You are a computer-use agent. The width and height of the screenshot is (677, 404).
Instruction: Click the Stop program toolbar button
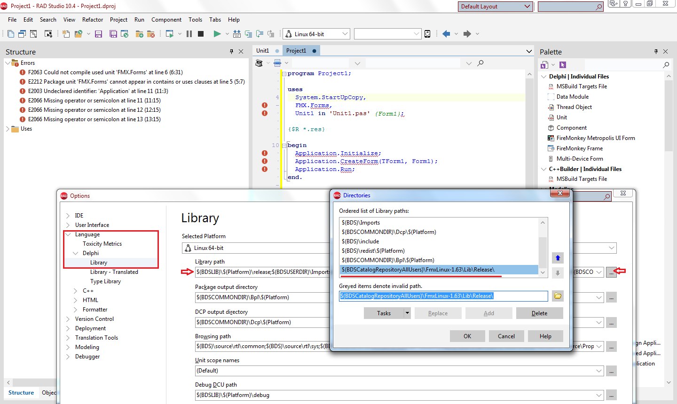[x=201, y=34]
